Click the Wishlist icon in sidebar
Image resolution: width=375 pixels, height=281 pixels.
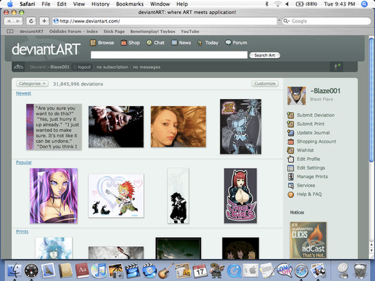pos(291,150)
